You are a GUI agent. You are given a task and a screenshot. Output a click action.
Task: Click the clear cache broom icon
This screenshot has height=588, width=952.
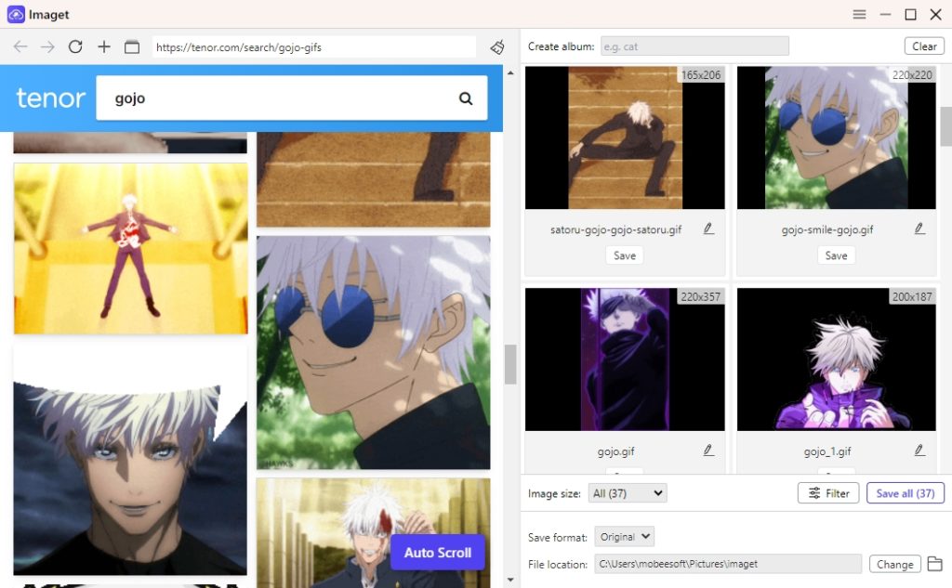point(497,46)
